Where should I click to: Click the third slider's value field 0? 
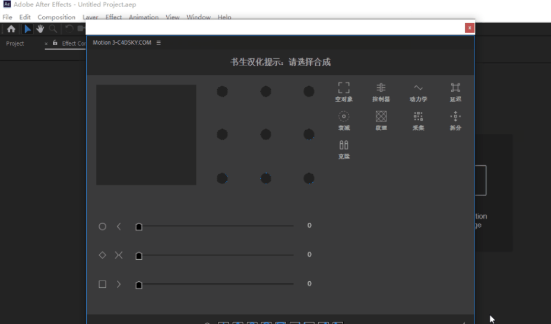(x=309, y=284)
